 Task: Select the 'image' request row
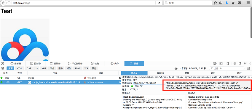pos(60,78)
